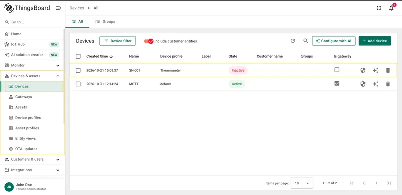This screenshot has height=195, width=402.
Task: Click Devices breadcrumb link
Action: click(77, 8)
